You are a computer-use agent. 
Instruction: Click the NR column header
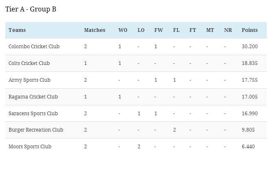(x=228, y=30)
